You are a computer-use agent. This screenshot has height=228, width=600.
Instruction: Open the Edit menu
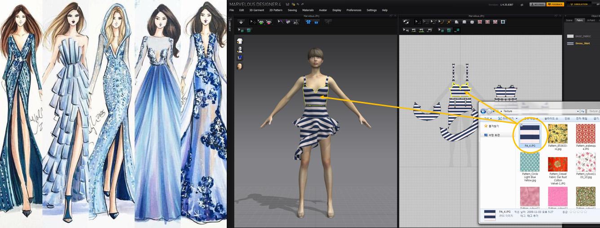242,10
